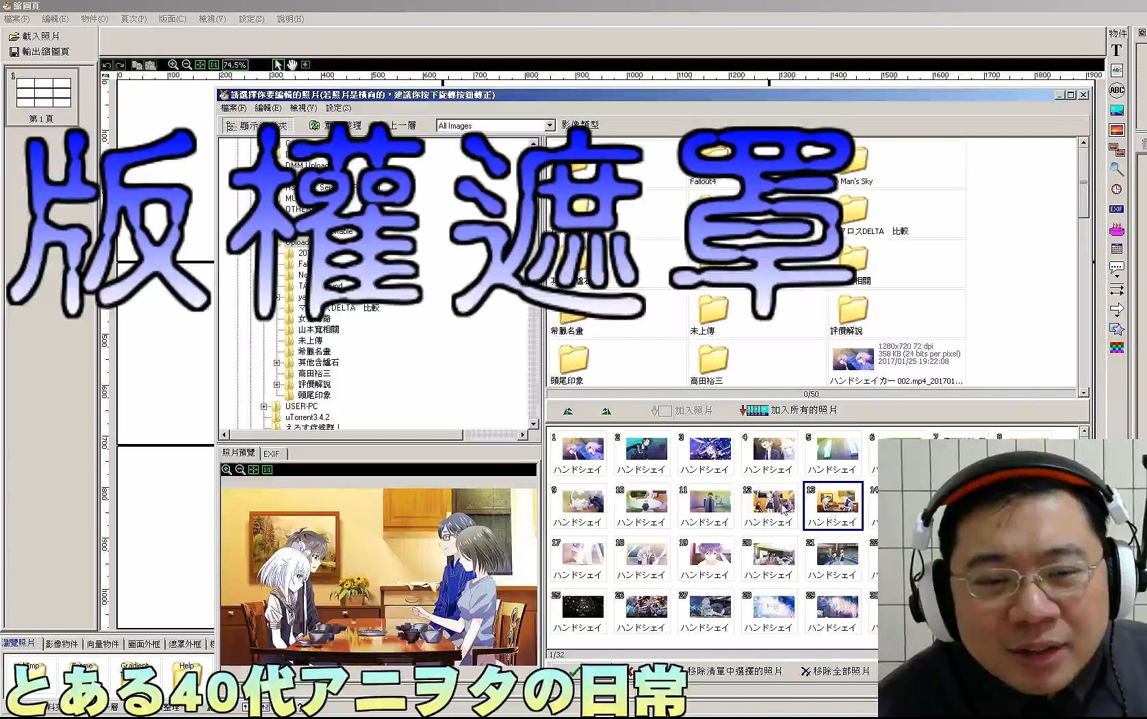1147x719 pixels.
Task: Click the redo arrow in the canvas toolbar
Action: pyautogui.click(x=120, y=65)
